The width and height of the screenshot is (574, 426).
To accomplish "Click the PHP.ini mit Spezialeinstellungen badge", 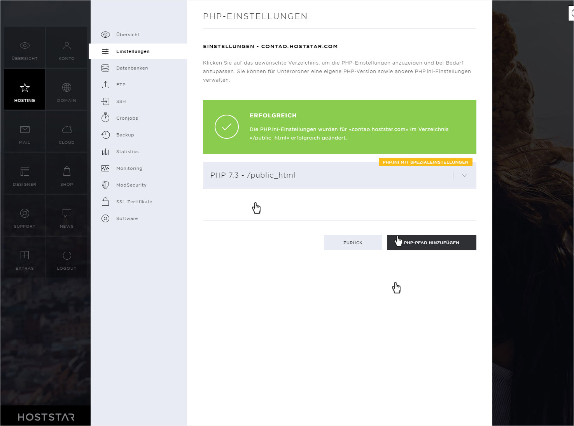I will [425, 162].
